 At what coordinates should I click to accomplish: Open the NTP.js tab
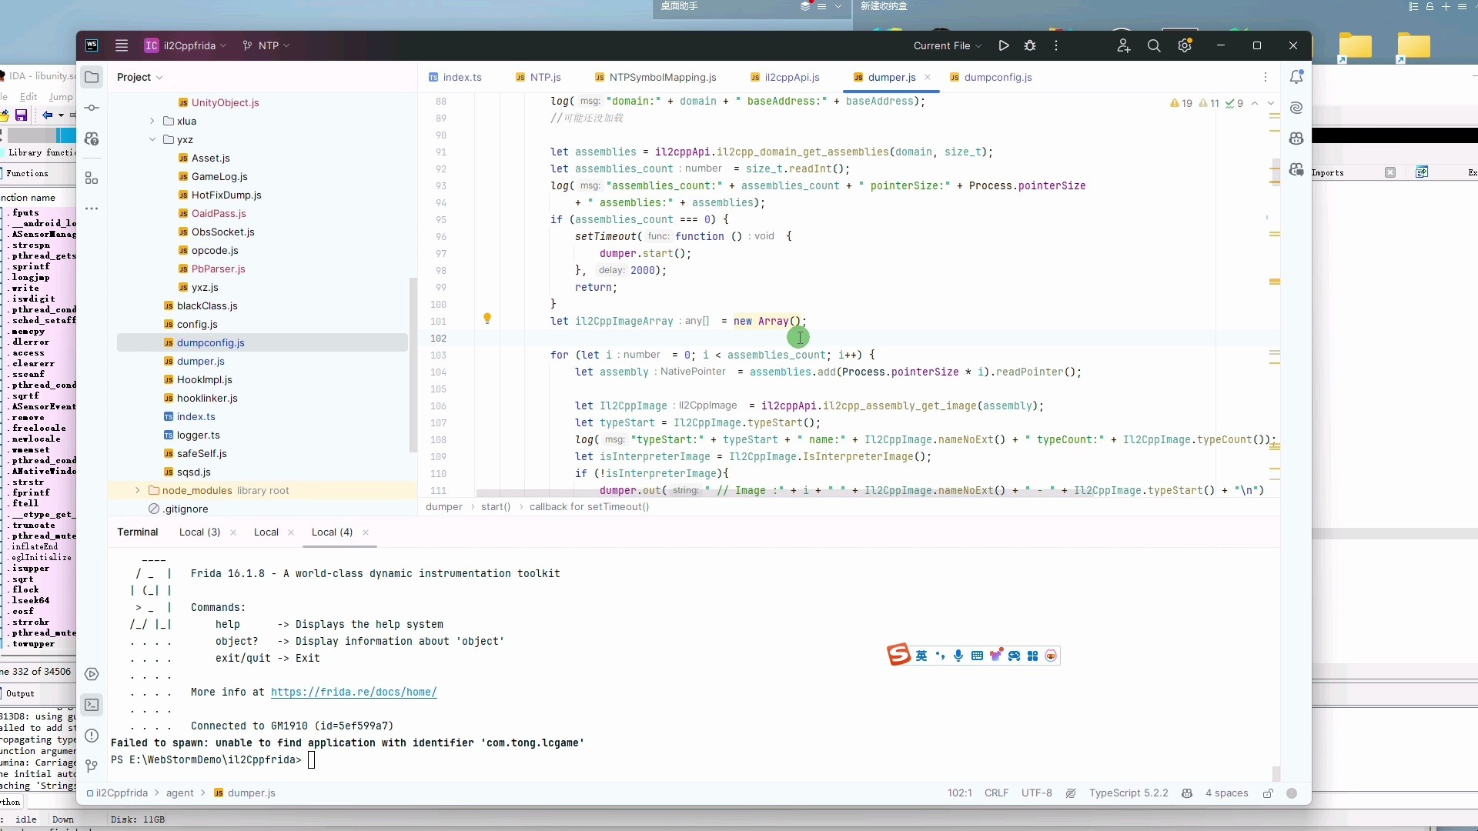click(x=545, y=76)
